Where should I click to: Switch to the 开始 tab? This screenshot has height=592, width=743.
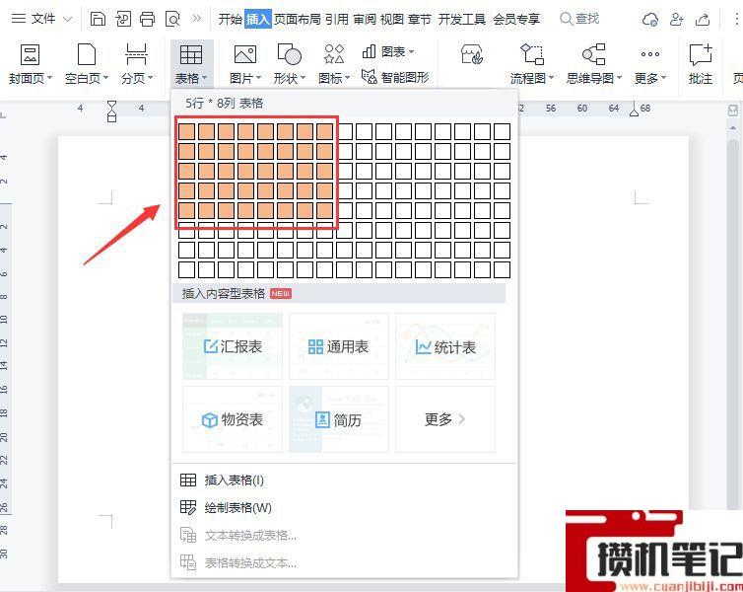pyautogui.click(x=231, y=19)
